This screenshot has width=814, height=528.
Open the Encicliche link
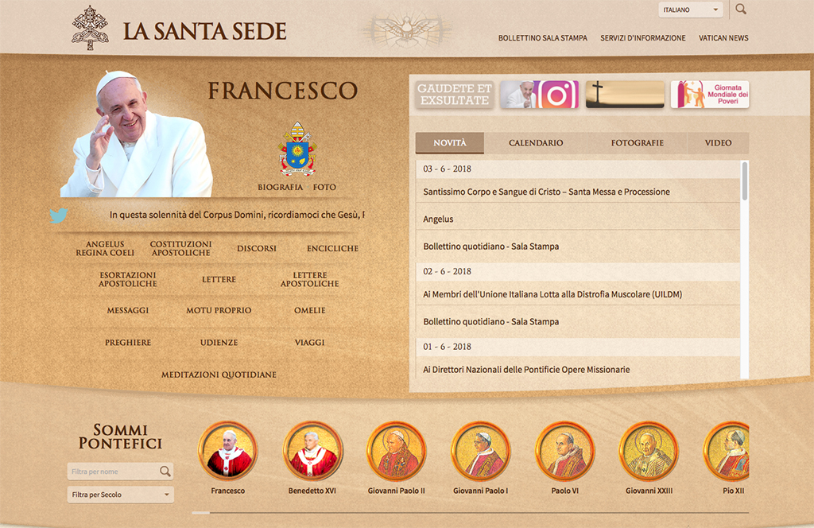tap(332, 248)
